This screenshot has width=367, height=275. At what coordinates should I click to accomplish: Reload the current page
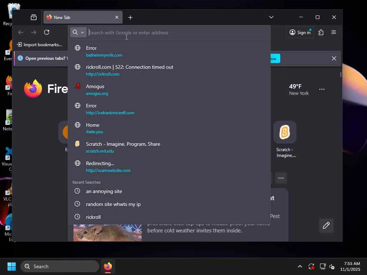point(47,32)
